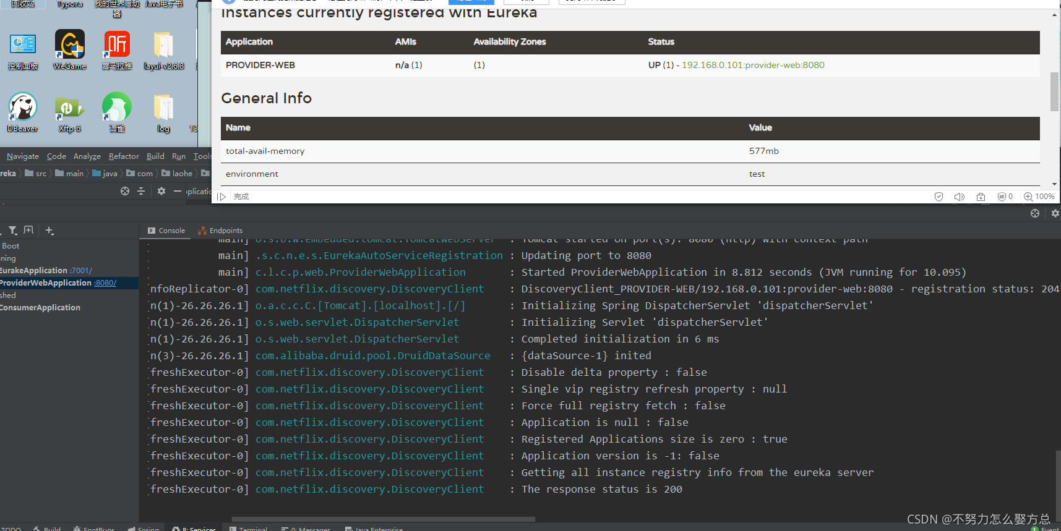1061x531 pixels.
Task: Click the console horizontal scrollbar thumb
Action: 384,519
